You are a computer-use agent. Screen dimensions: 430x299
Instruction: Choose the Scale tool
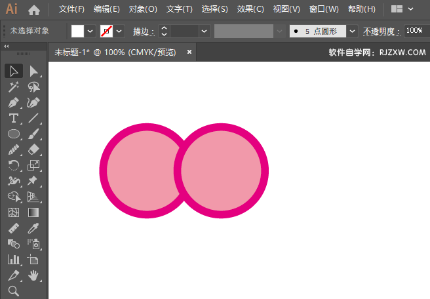point(33,165)
